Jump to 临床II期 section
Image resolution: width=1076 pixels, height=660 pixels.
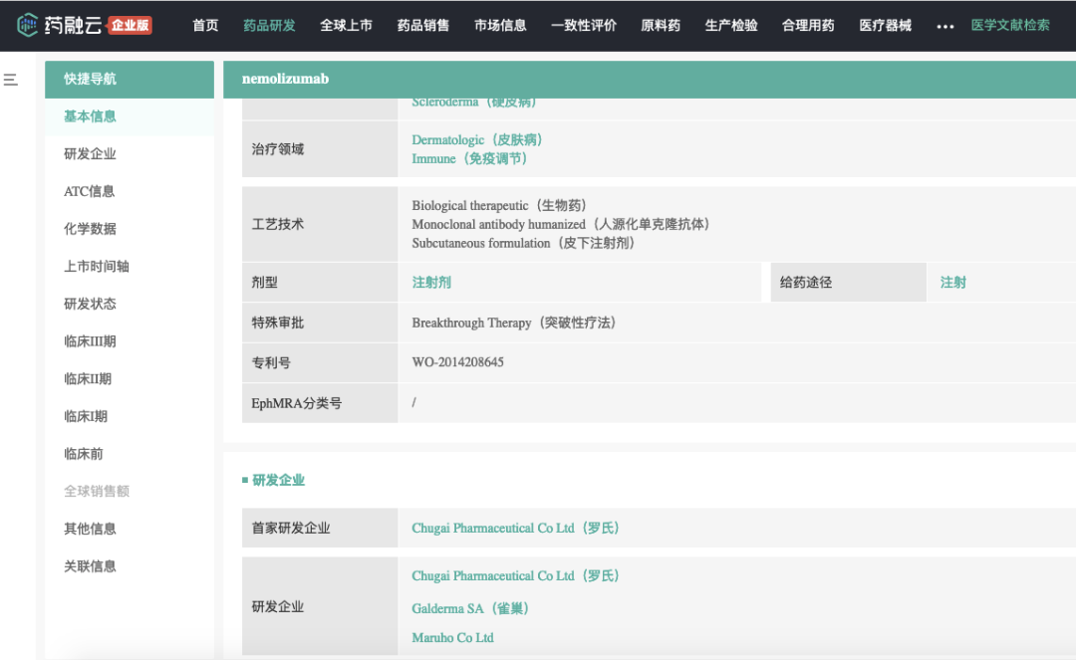click(x=87, y=378)
